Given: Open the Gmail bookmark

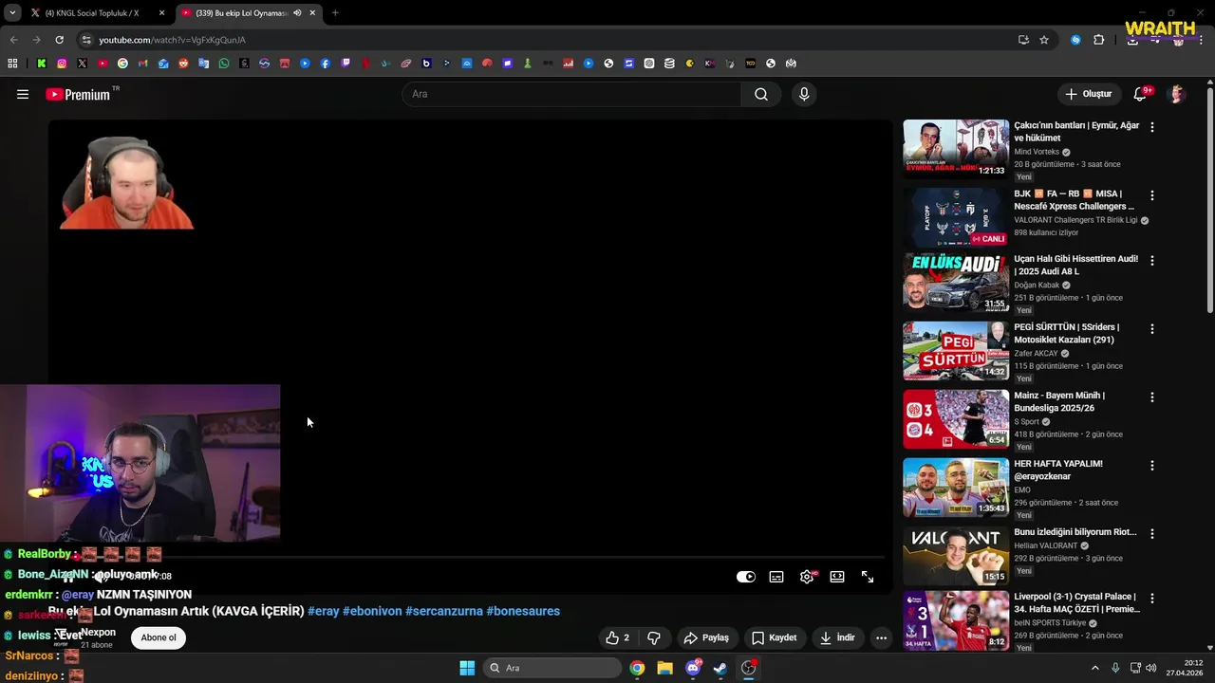Looking at the screenshot, I should click(142, 64).
